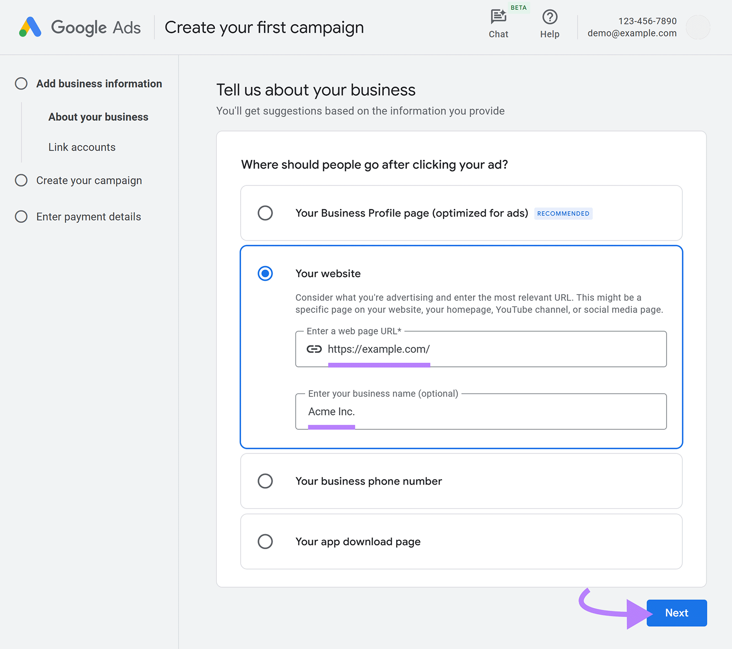
Task: Click the account avatar in the header
Action: (x=698, y=27)
